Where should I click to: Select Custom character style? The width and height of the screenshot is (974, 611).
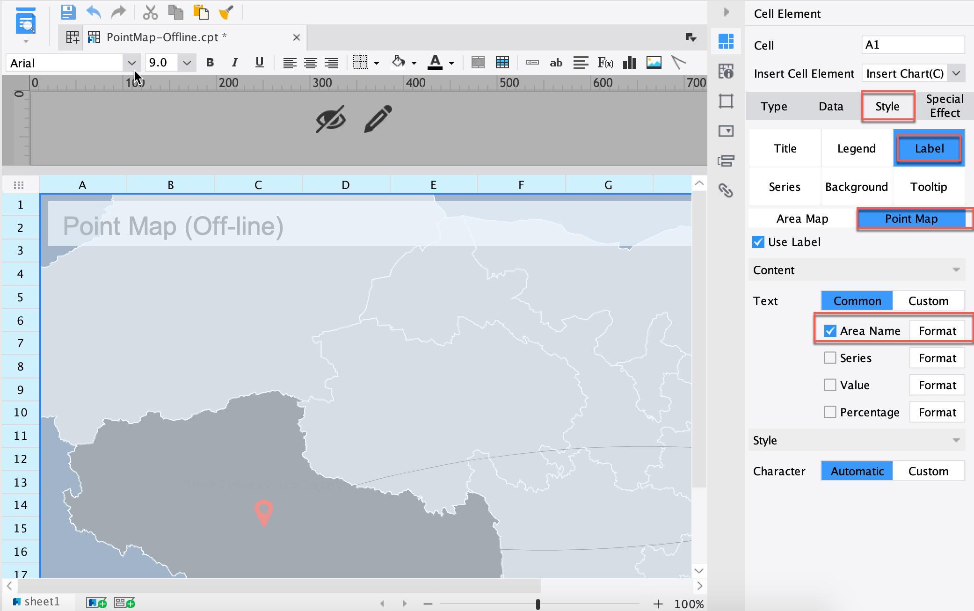[928, 471]
